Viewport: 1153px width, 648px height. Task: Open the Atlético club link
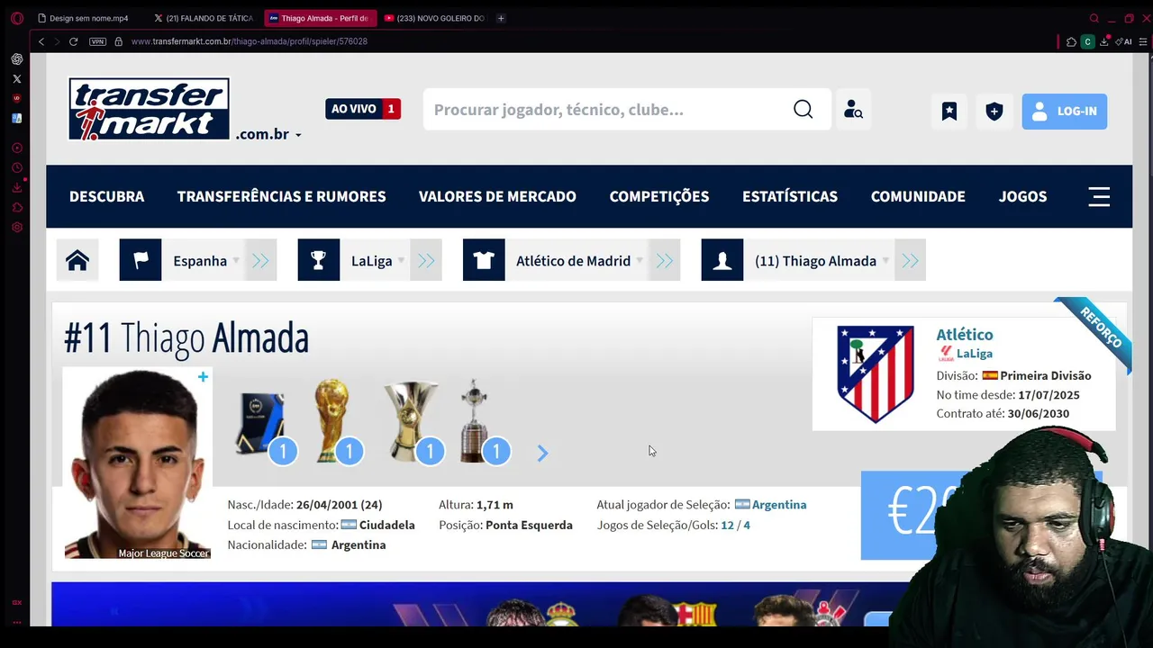[x=964, y=335]
